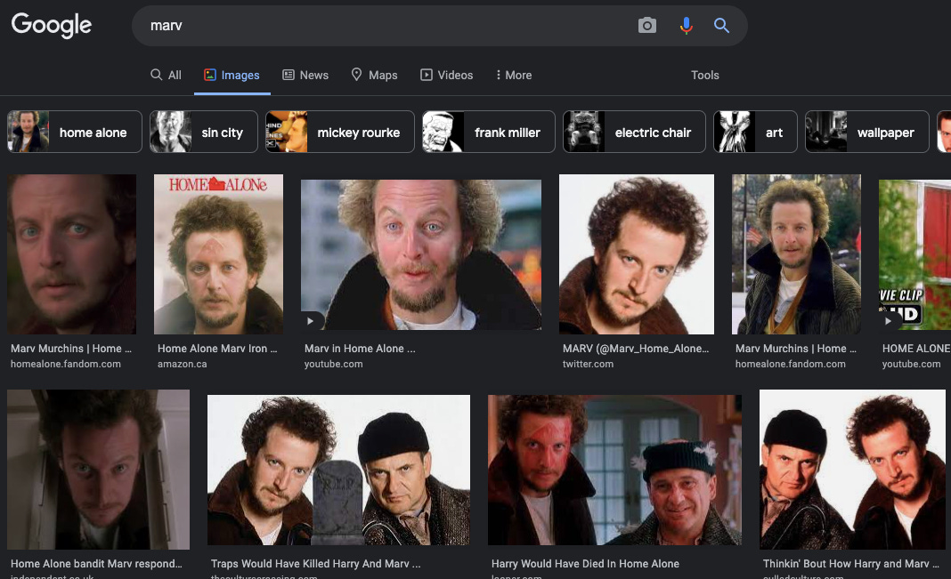Screen dimensions: 951x579
Task: Filter by mickey rourke chip
Action: pyautogui.click(x=339, y=132)
